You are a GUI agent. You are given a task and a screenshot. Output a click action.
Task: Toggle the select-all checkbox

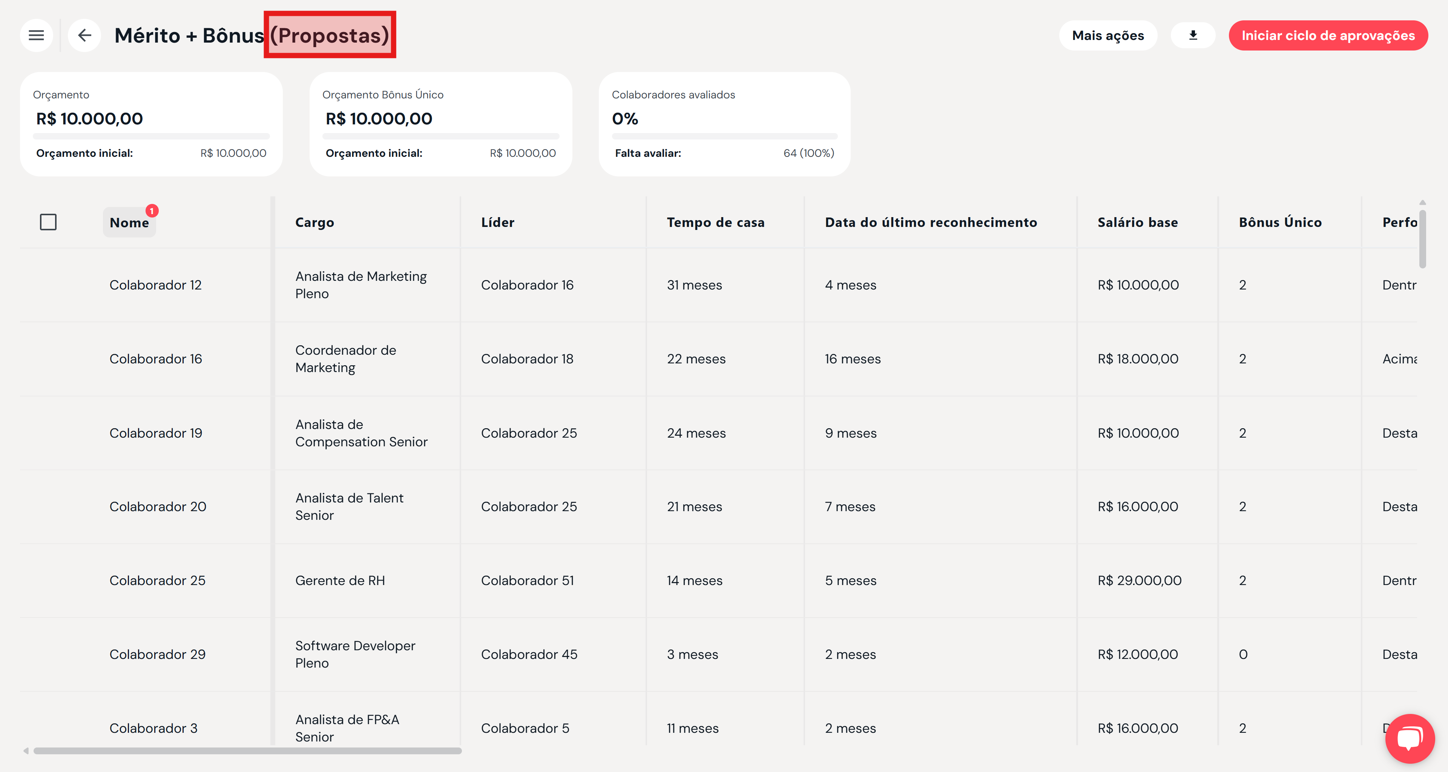point(48,222)
